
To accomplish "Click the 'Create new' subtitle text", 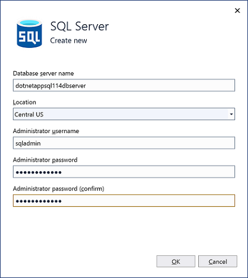I will pos(68,40).
